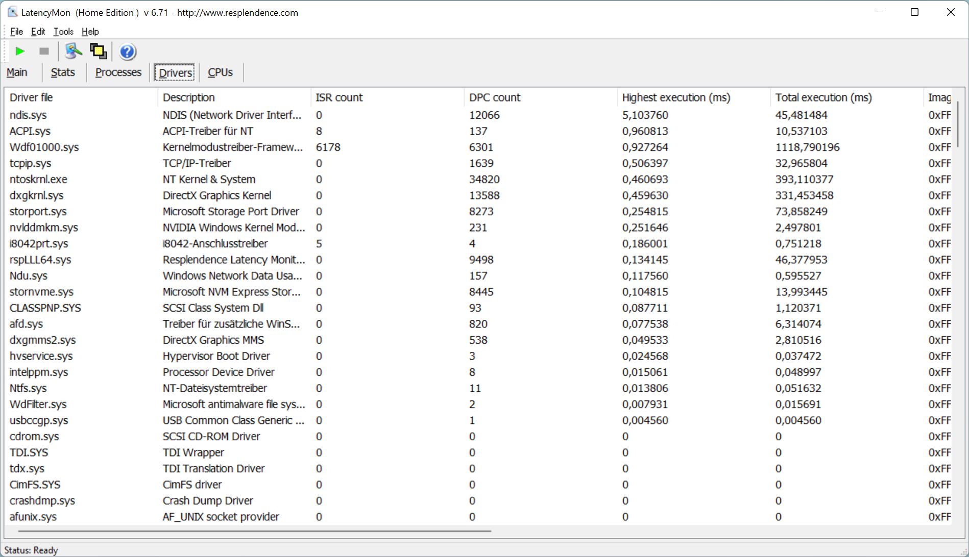
Task: Click the vertical scrollbar thumb of driver list
Action: pos(958,124)
